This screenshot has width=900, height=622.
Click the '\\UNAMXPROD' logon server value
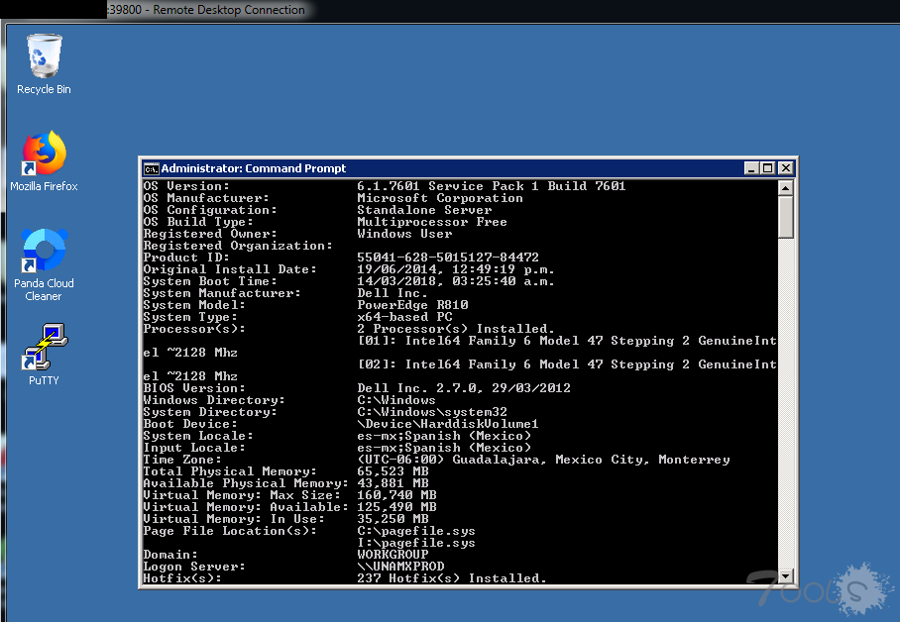[x=400, y=567]
